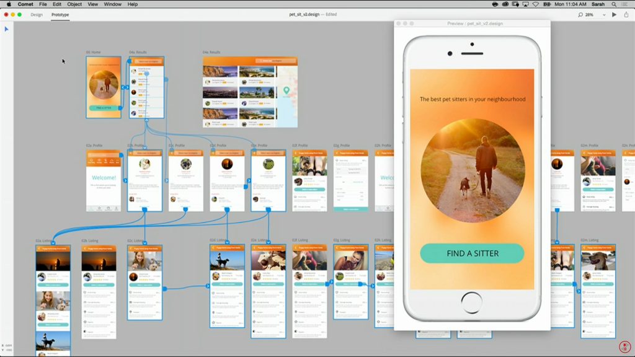Open the zoom level dropdown arrow
Viewport: 635px width, 357px height.
[x=604, y=15]
